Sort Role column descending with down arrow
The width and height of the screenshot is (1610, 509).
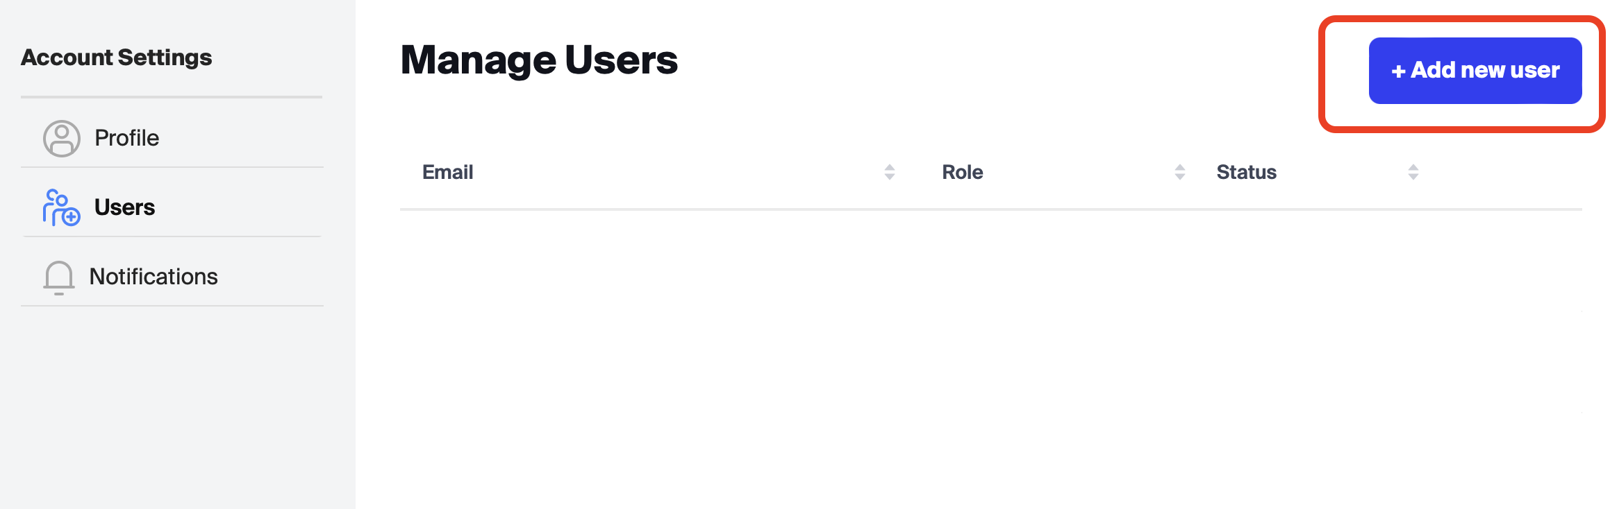[1179, 177]
